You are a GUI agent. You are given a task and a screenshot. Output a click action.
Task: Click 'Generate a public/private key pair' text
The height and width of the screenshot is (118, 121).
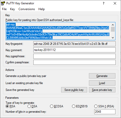(x=26, y=76)
